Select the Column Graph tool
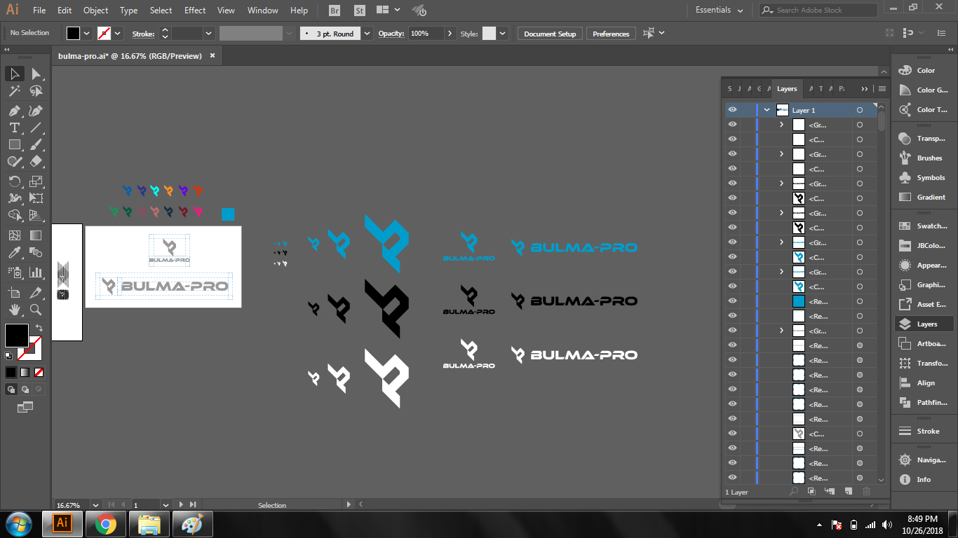 [36, 273]
